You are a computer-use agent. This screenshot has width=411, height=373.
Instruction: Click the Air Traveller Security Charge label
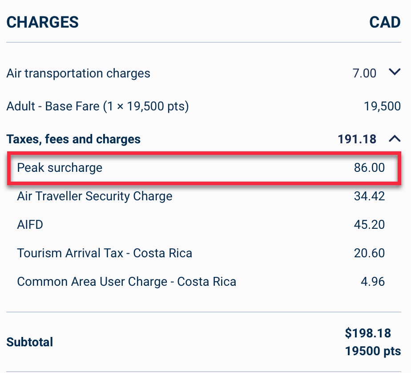point(95,196)
